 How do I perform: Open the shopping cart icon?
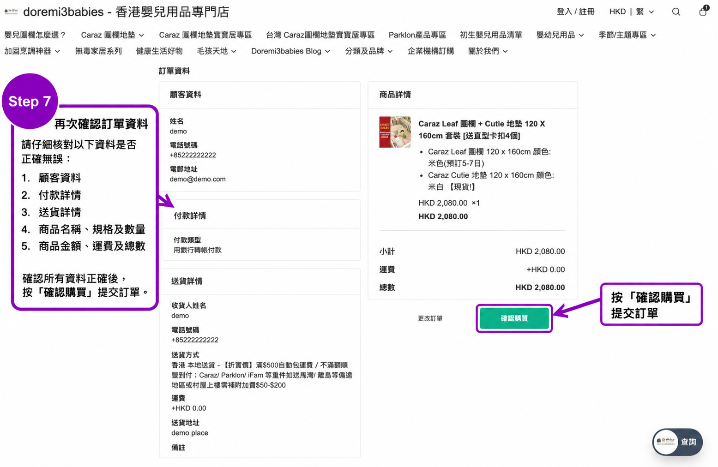point(703,11)
